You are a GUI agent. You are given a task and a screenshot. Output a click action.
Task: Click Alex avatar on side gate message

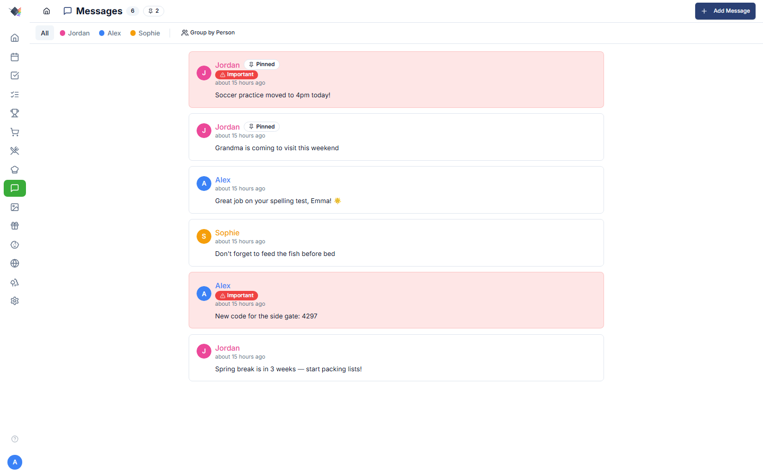coord(204,294)
